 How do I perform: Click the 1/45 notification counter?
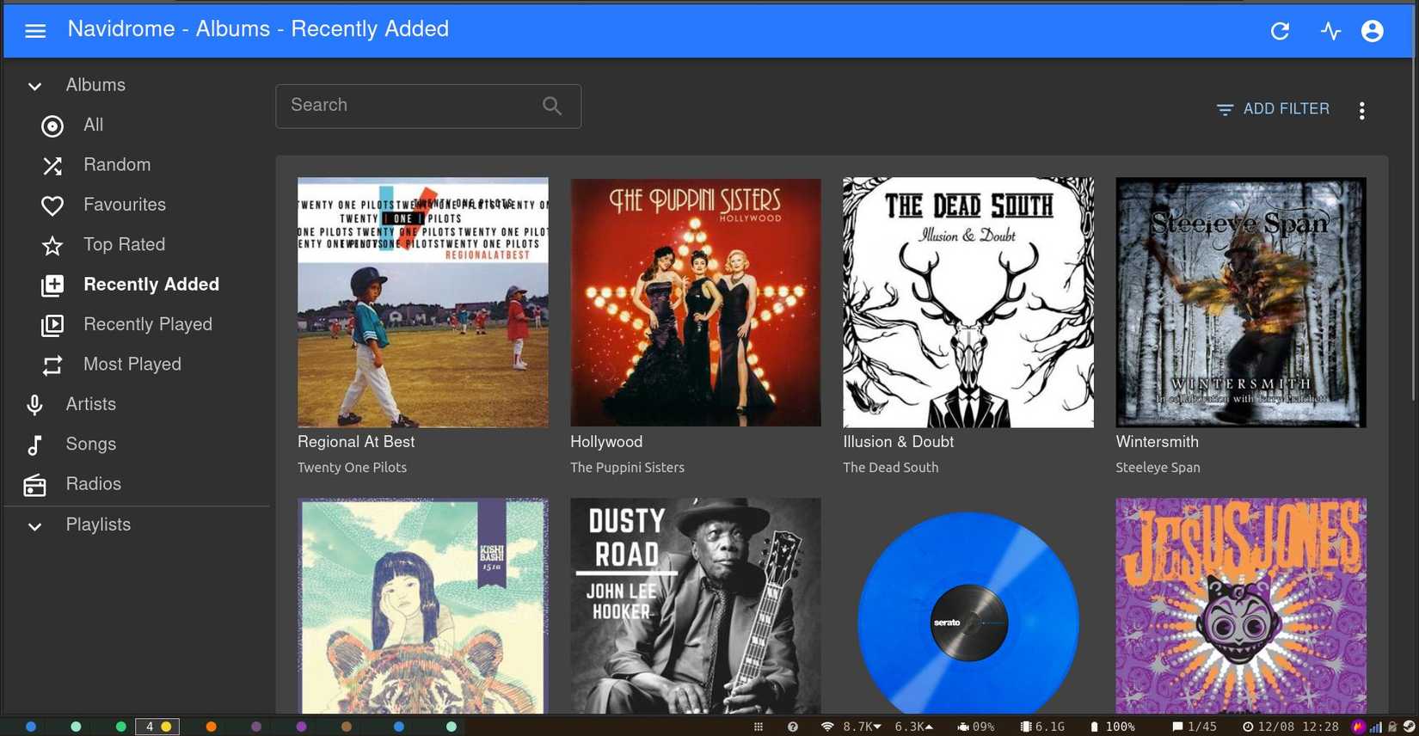(1195, 727)
